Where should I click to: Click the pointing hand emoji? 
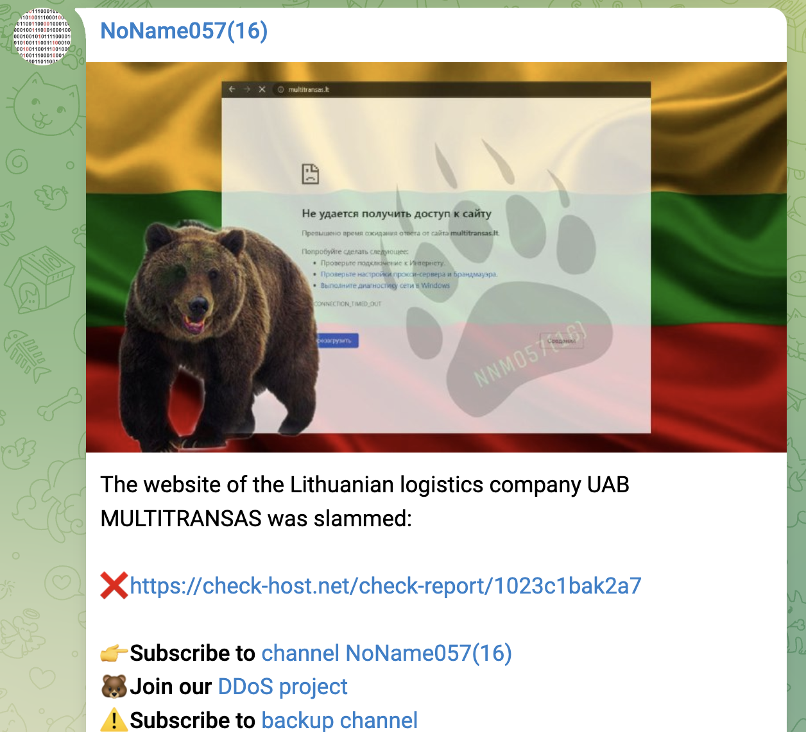point(114,654)
